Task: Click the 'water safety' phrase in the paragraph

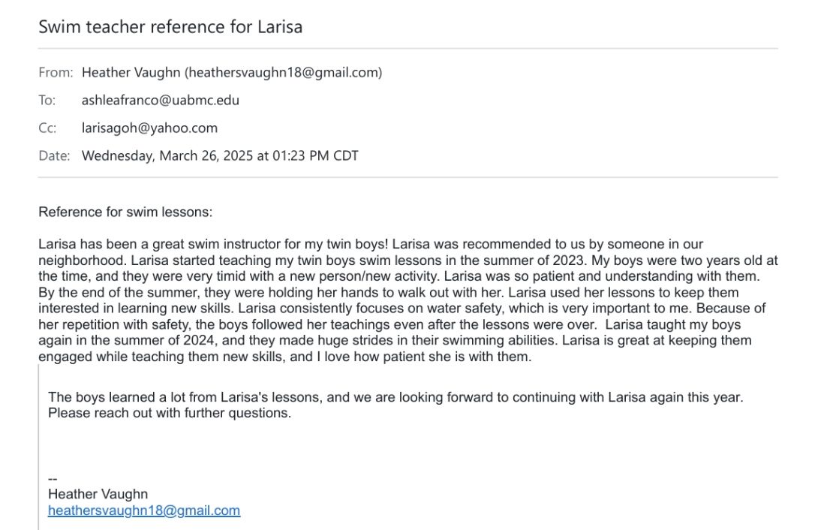Action: click(463, 309)
